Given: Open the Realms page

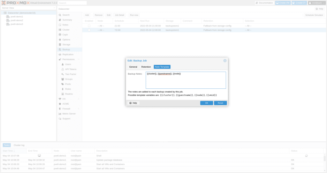Looking at the screenshot, I should click(x=69, y=94).
